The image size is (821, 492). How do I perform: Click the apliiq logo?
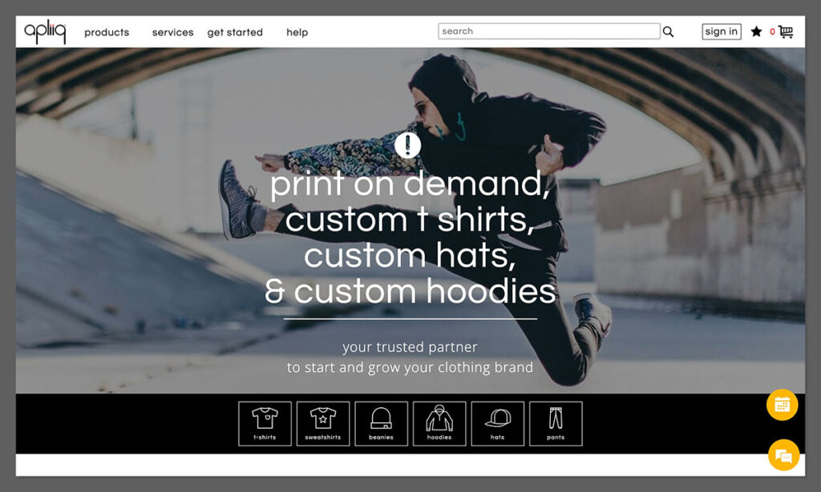45,32
